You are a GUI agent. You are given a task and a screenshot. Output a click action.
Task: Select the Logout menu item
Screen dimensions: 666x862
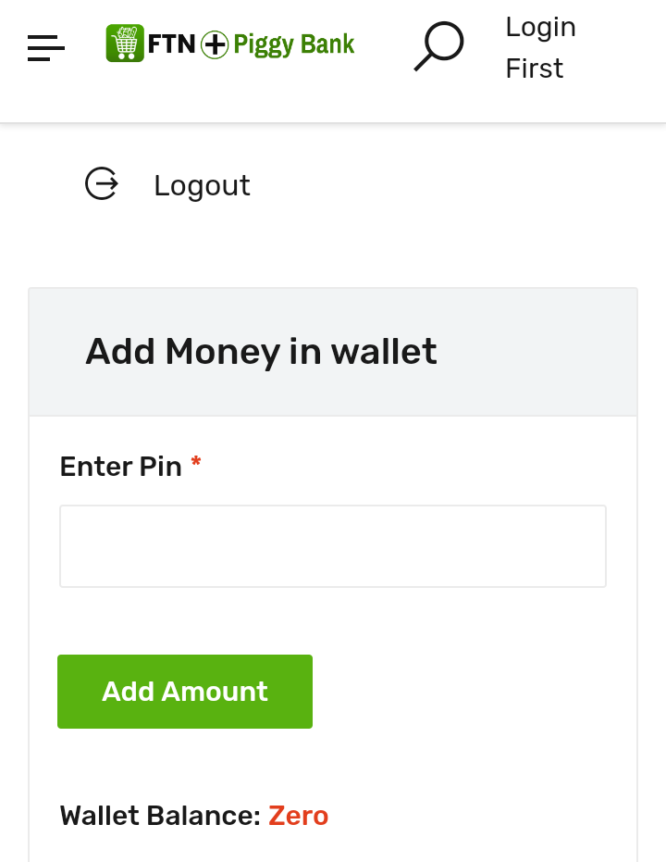(x=202, y=185)
